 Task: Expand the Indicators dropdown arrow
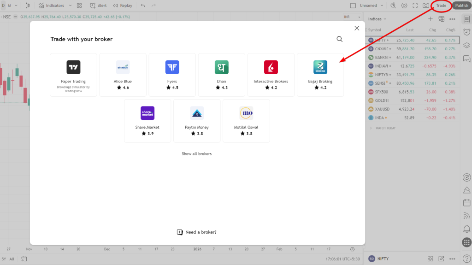70,6
